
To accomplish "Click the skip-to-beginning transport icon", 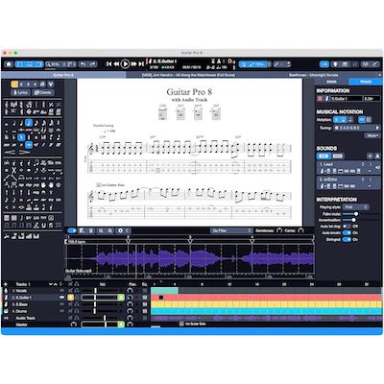I will [108, 64].
